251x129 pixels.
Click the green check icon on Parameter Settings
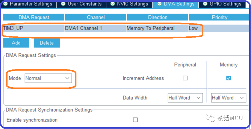[5, 4]
